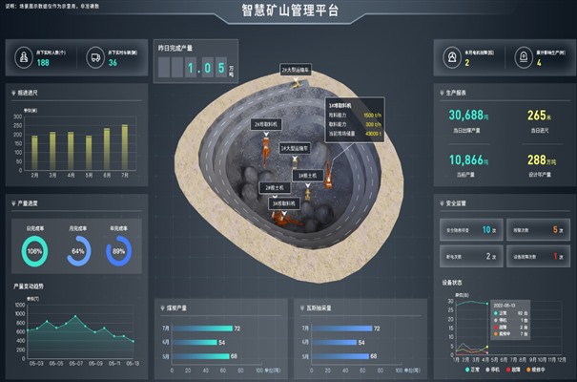Viewport: 577px width, 382px height.
Task: Select the 2#大型运输车 label on the mine ramp
Action: pyautogui.click(x=296, y=70)
